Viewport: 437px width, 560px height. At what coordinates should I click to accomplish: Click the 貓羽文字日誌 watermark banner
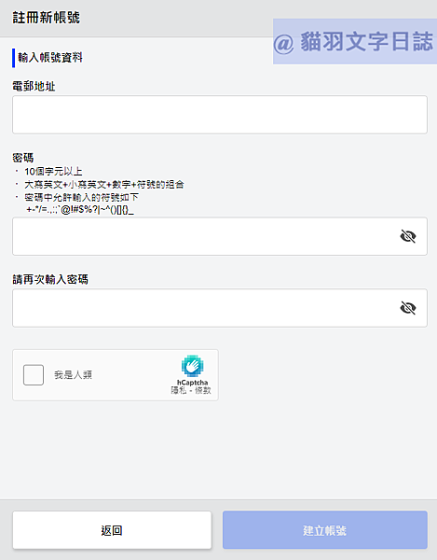[355, 41]
